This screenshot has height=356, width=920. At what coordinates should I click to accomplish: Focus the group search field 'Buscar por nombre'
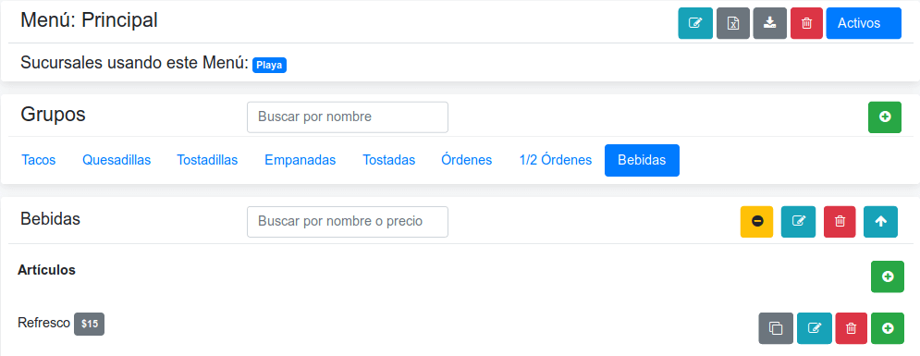348,117
